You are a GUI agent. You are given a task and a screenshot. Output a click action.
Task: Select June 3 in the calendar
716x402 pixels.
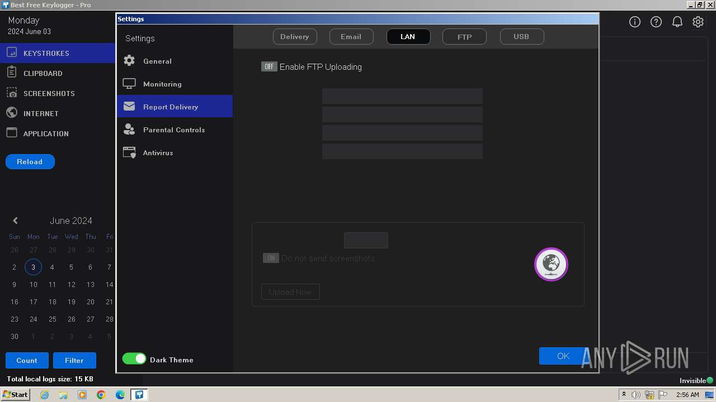pyautogui.click(x=33, y=267)
